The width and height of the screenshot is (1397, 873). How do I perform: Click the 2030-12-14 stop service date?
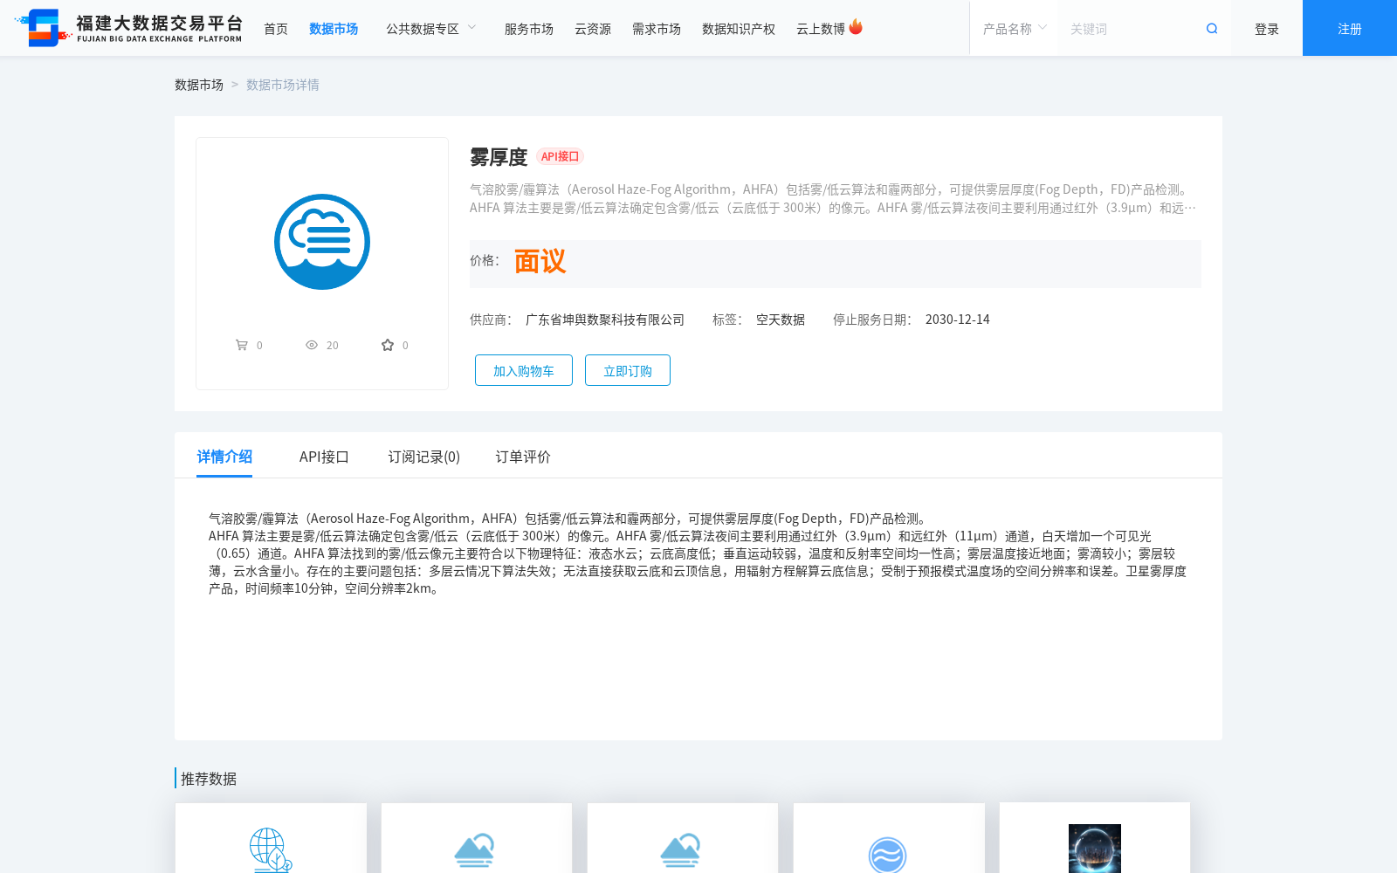tap(958, 320)
